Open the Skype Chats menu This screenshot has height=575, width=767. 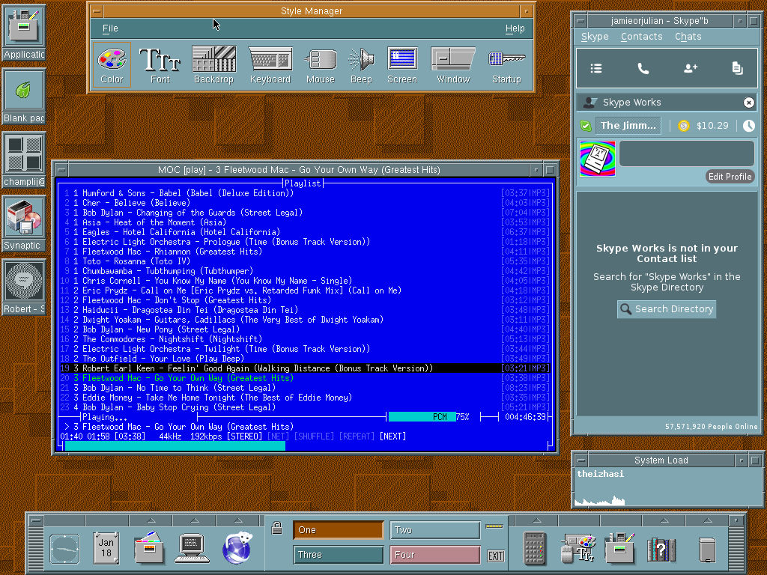[x=688, y=36]
